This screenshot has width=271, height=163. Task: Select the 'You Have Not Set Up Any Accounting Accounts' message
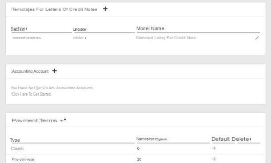pyautogui.click(x=52, y=88)
